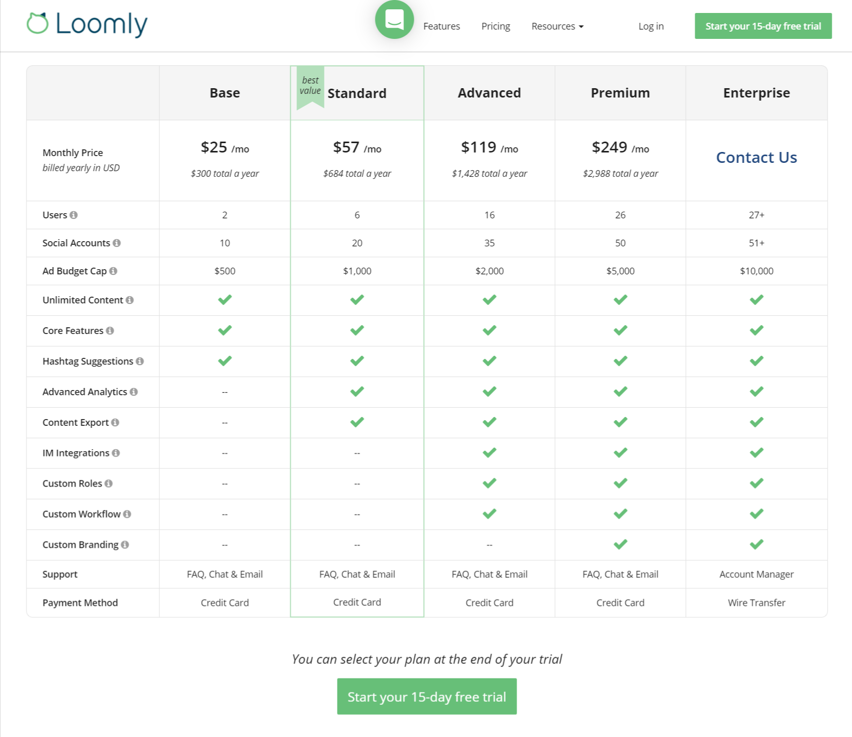Click the $25 /mo price

click(225, 148)
